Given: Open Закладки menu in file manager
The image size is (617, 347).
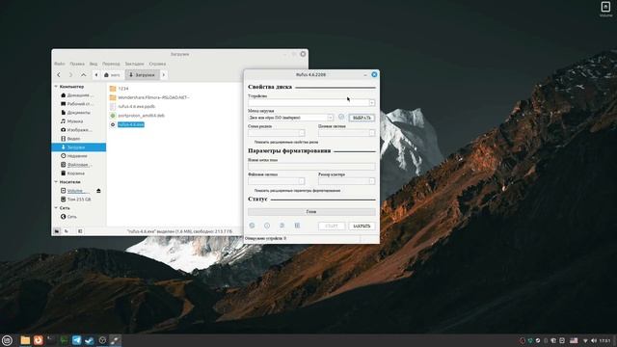Looking at the screenshot, I should (x=135, y=64).
